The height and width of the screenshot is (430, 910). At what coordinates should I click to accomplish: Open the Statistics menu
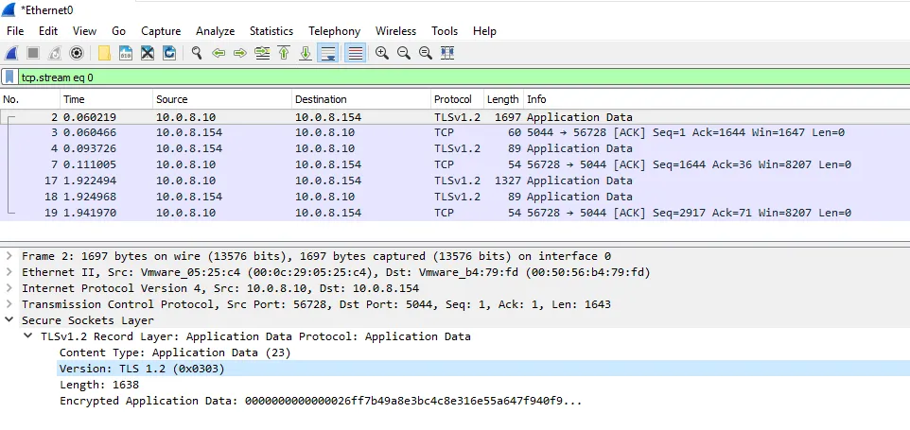coord(271,31)
